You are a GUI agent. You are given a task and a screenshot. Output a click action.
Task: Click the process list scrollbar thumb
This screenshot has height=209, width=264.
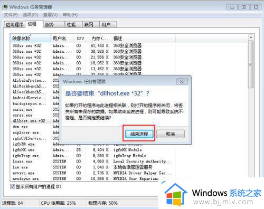[251, 64]
